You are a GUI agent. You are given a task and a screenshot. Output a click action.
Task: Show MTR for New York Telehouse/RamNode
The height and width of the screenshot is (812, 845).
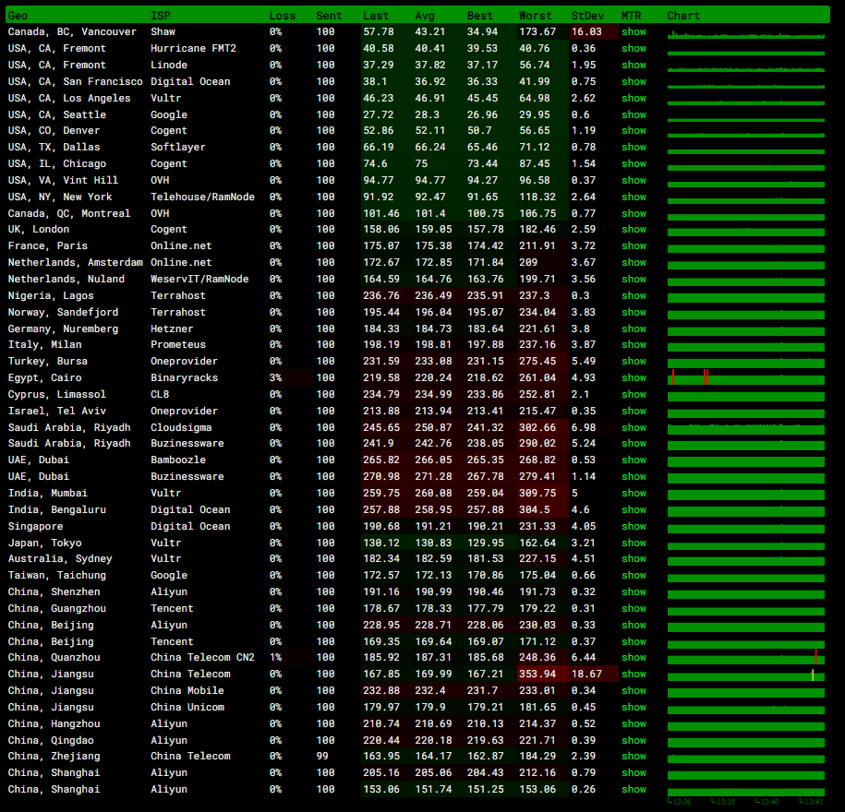point(634,197)
